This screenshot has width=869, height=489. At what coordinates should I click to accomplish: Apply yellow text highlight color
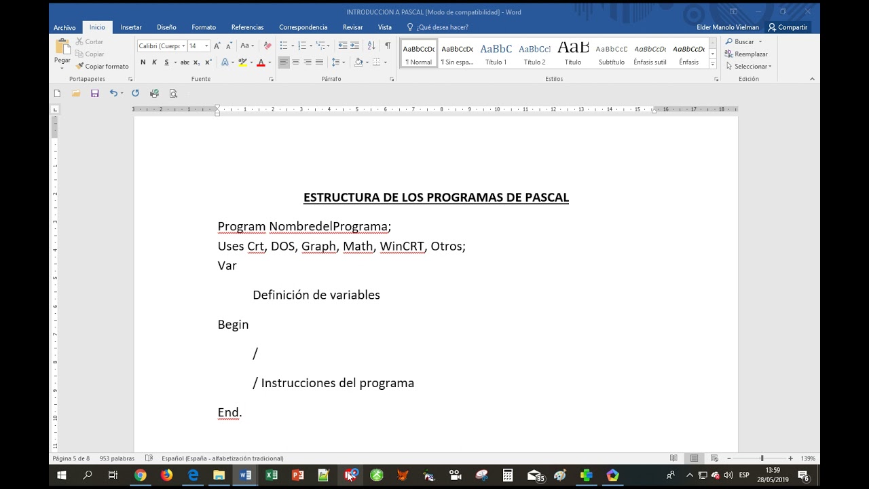pyautogui.click(x=242, y=62)
